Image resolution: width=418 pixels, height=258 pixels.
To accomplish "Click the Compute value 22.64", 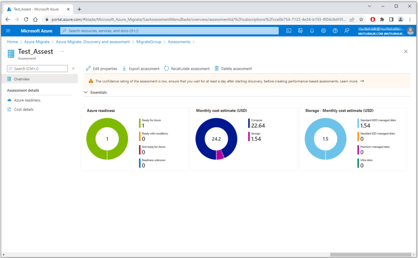I will click(x=258, y=126).
